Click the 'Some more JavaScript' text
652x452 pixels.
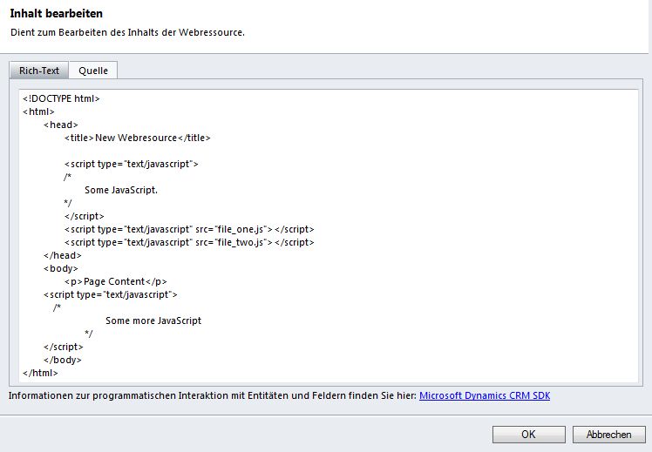[x=153, y=320]
